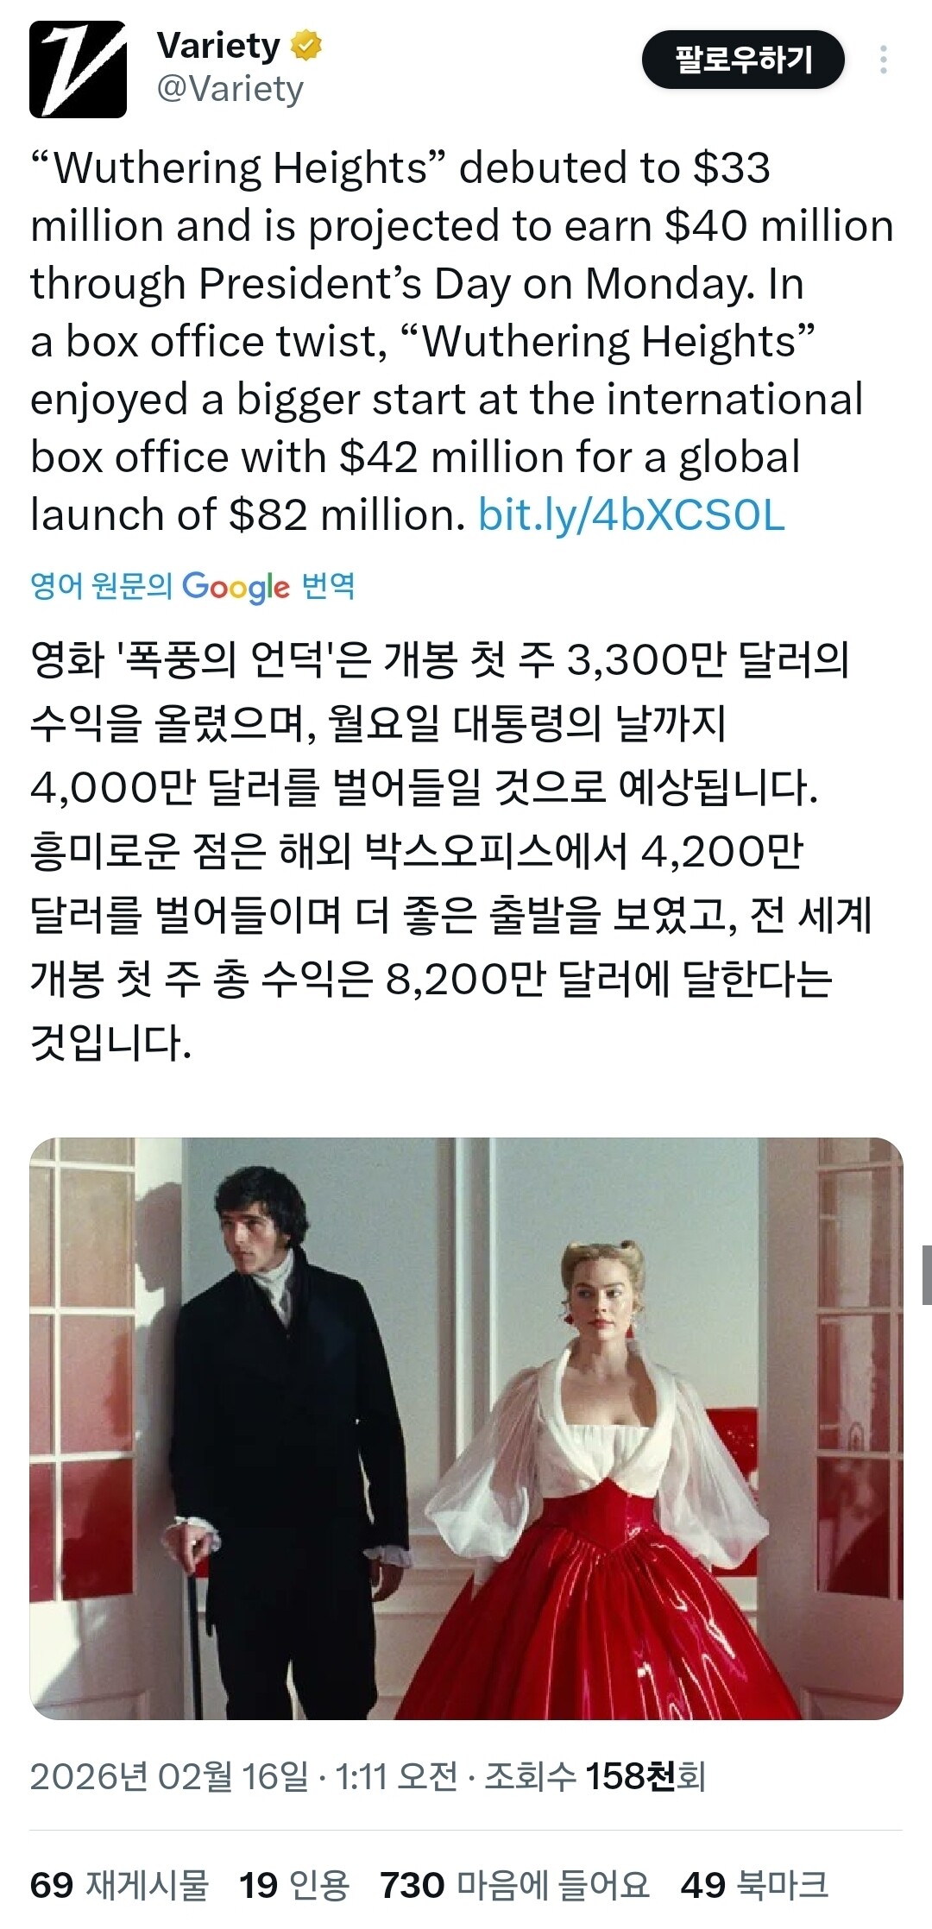
Task: Open the bit.ly/4bXCS0L link
Action: pos(631,514)
